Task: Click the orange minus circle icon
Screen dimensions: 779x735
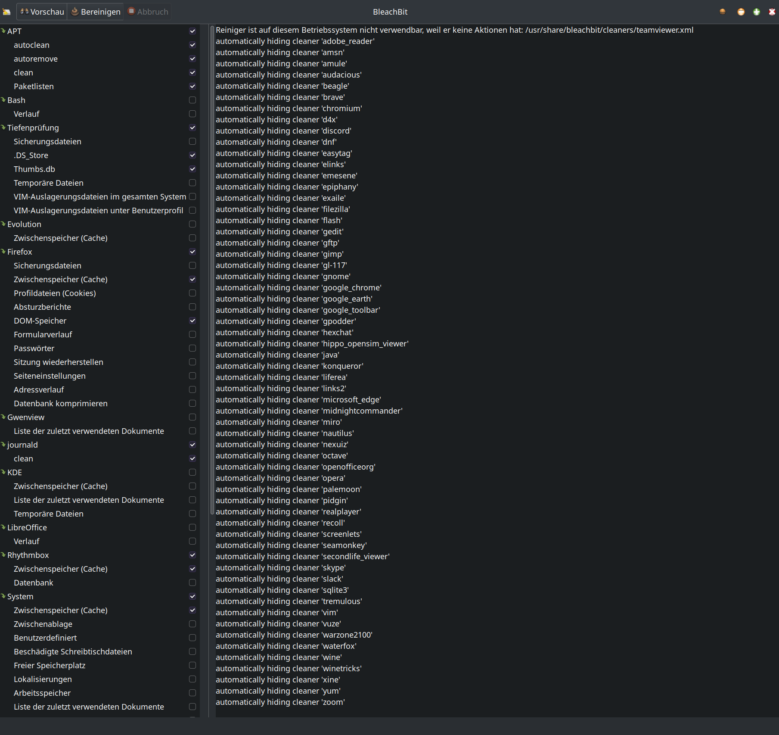Action: 741,12
